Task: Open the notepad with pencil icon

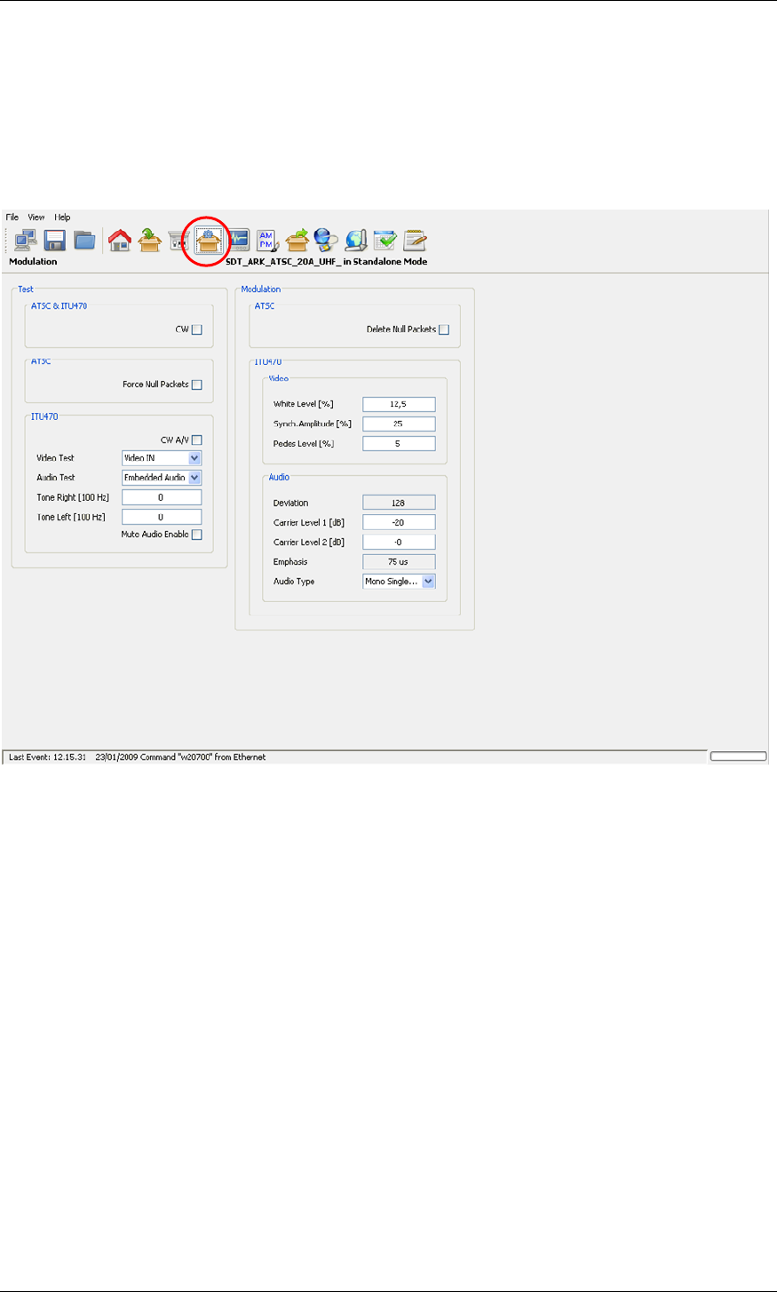Action: coord(415,240)
